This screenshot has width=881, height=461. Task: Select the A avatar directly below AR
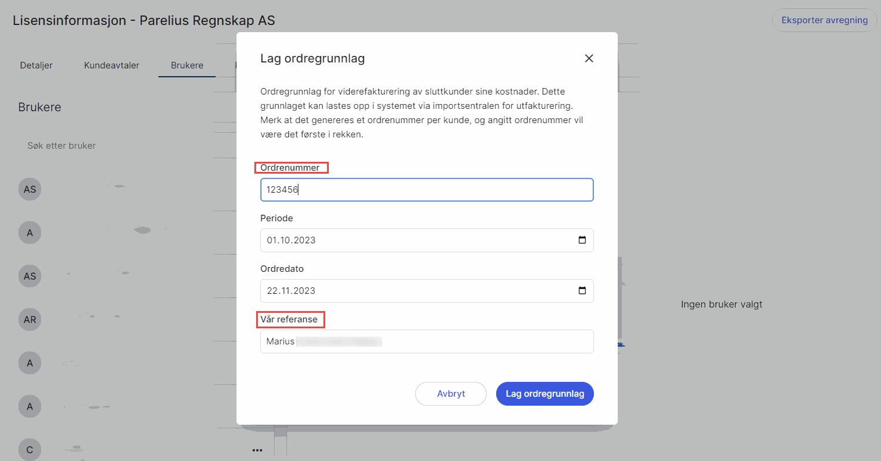click(x=30, y=363)
